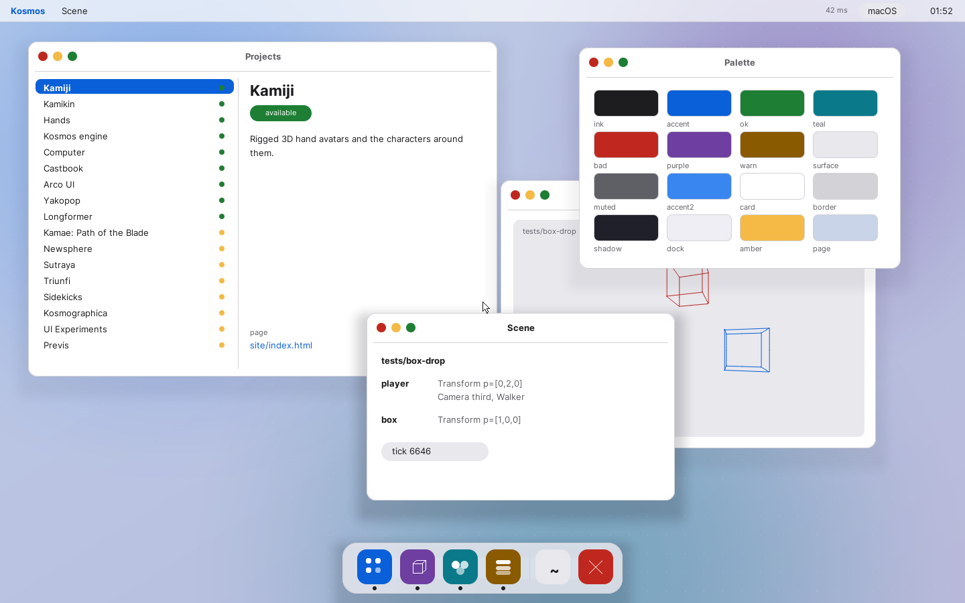Viewport: 965px width, 603px height.
Task: Select the Yakopop project
Action: tap(135, 200)
